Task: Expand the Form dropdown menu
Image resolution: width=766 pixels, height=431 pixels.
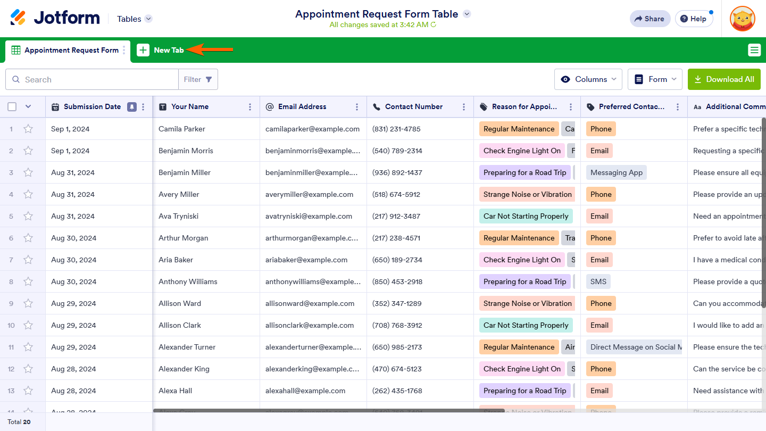Action: click(656, 79)
